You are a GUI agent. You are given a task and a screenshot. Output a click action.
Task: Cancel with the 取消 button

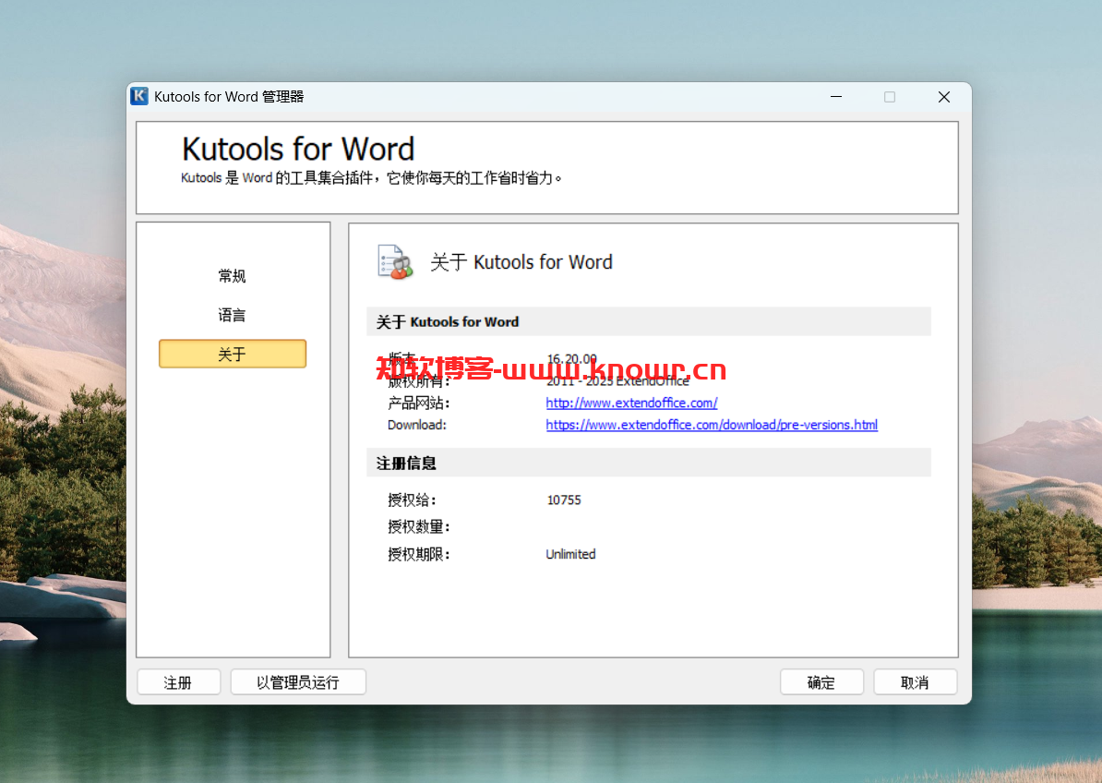tap(915, 681)
